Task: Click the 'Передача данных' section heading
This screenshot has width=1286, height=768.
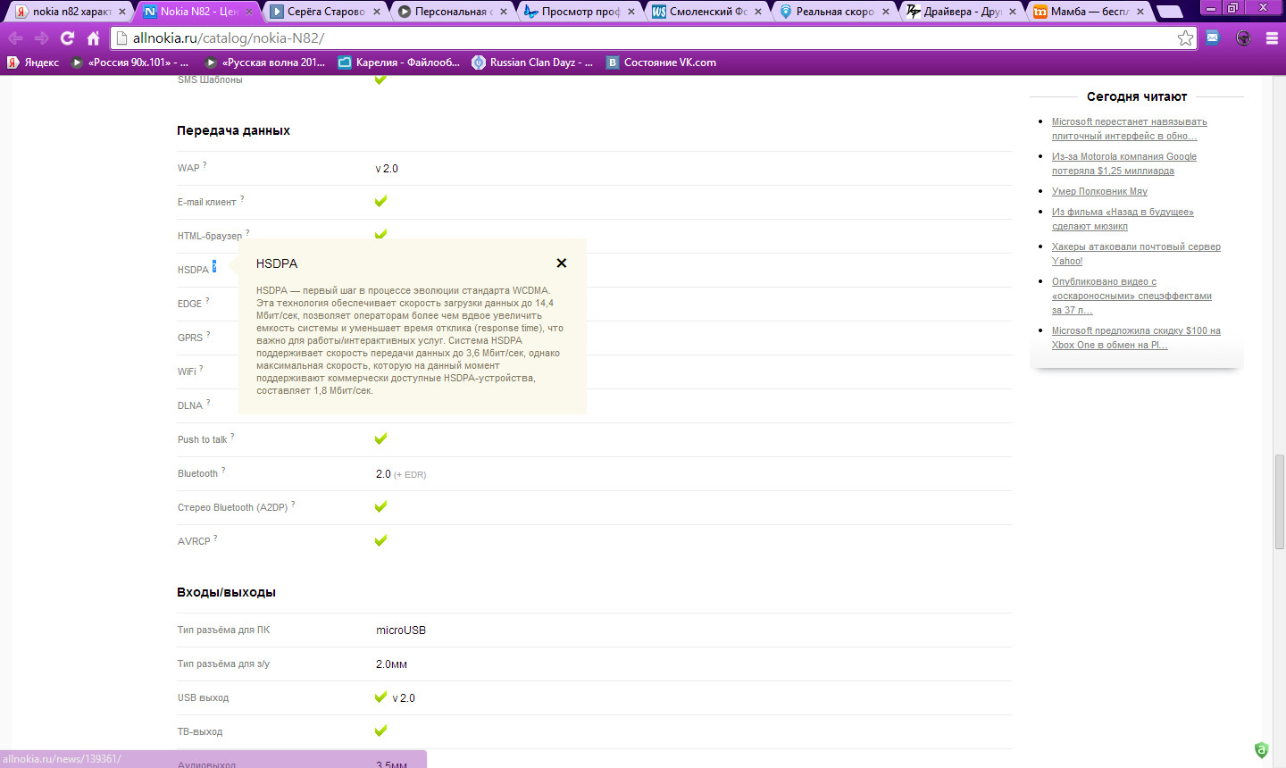Action: click(x=233, y=130)
